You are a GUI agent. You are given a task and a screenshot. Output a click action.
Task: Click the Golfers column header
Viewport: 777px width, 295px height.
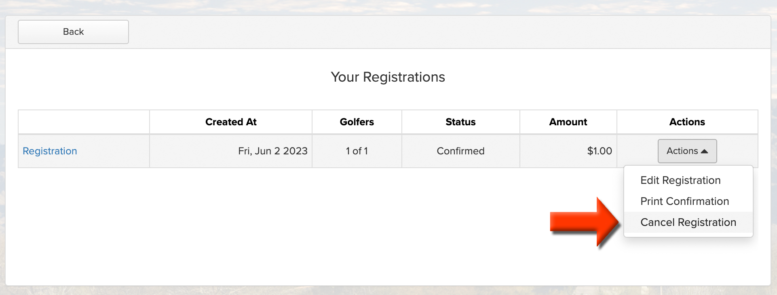point(357,122)
